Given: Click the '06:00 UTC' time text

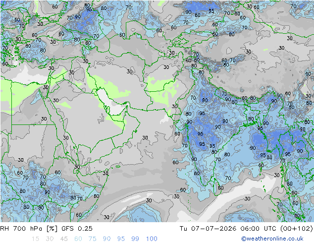Looking at the screenshot, I should (259, 228).
